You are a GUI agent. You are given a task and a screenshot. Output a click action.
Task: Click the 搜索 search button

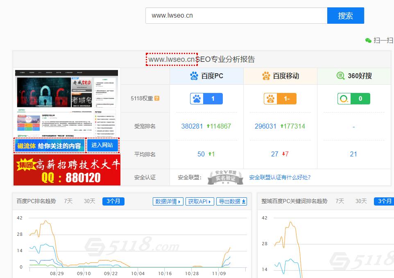(x=345, y=16)
